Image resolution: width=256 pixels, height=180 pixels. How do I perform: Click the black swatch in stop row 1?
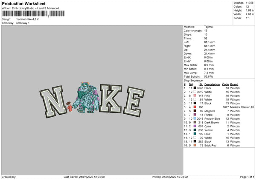click(195, 88)
